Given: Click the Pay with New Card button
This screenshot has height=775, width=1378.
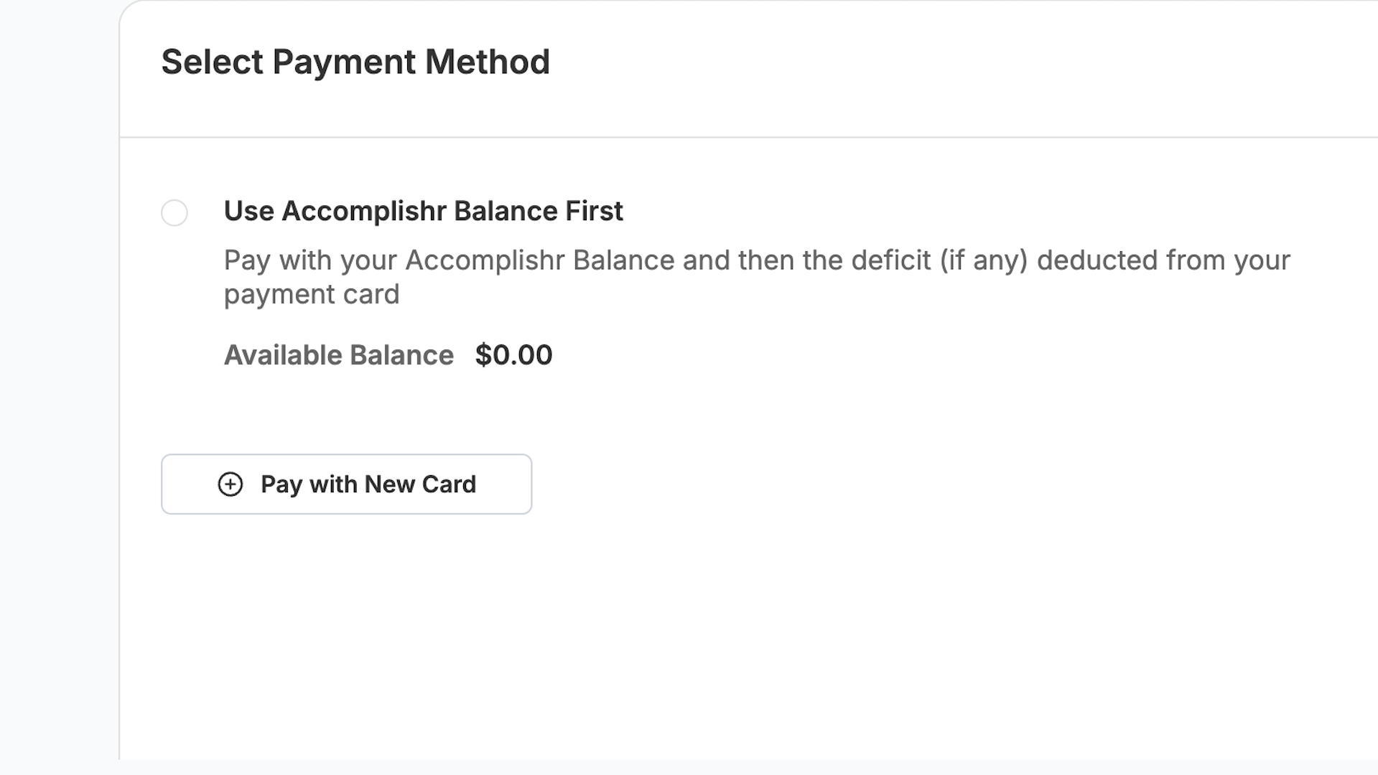Looking at the screenshot, I should pyautogui.click(x=346, y=484).
